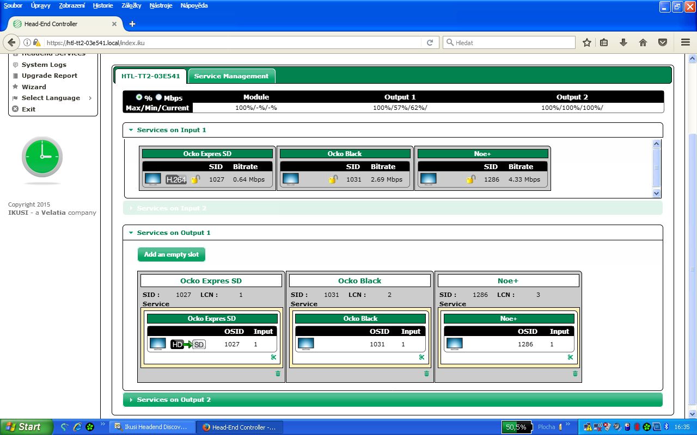Image resolution: width=697 pixels, height=435 pixels.
Task: Click the TV screen icon on Noe+ input service
Action: [428, 179]
